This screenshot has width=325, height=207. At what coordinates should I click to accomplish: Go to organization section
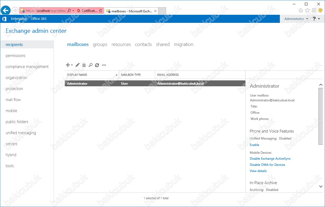[16, 78]
